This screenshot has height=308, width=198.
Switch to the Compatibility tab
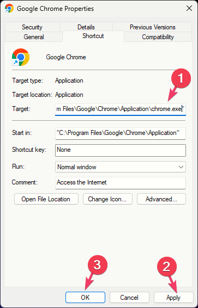(x=158, y=37)
